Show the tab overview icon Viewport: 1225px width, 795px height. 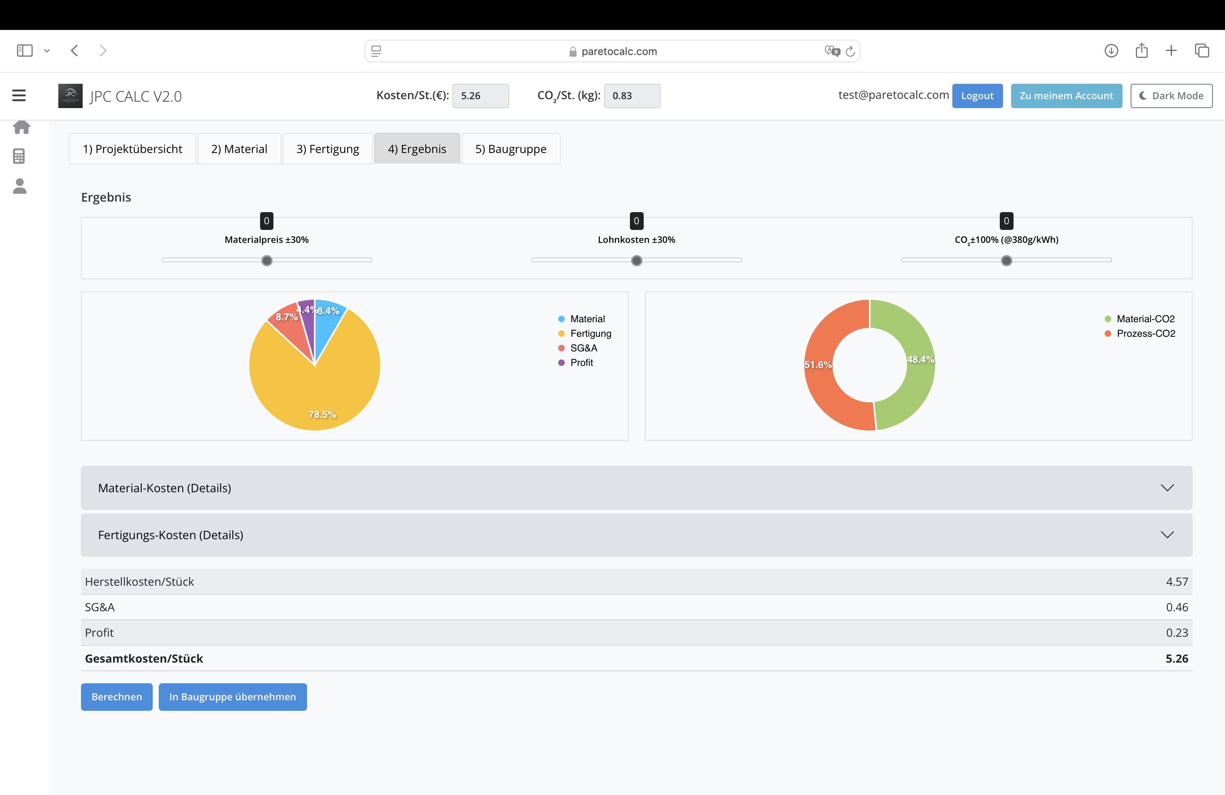(x=1202, y=50)
